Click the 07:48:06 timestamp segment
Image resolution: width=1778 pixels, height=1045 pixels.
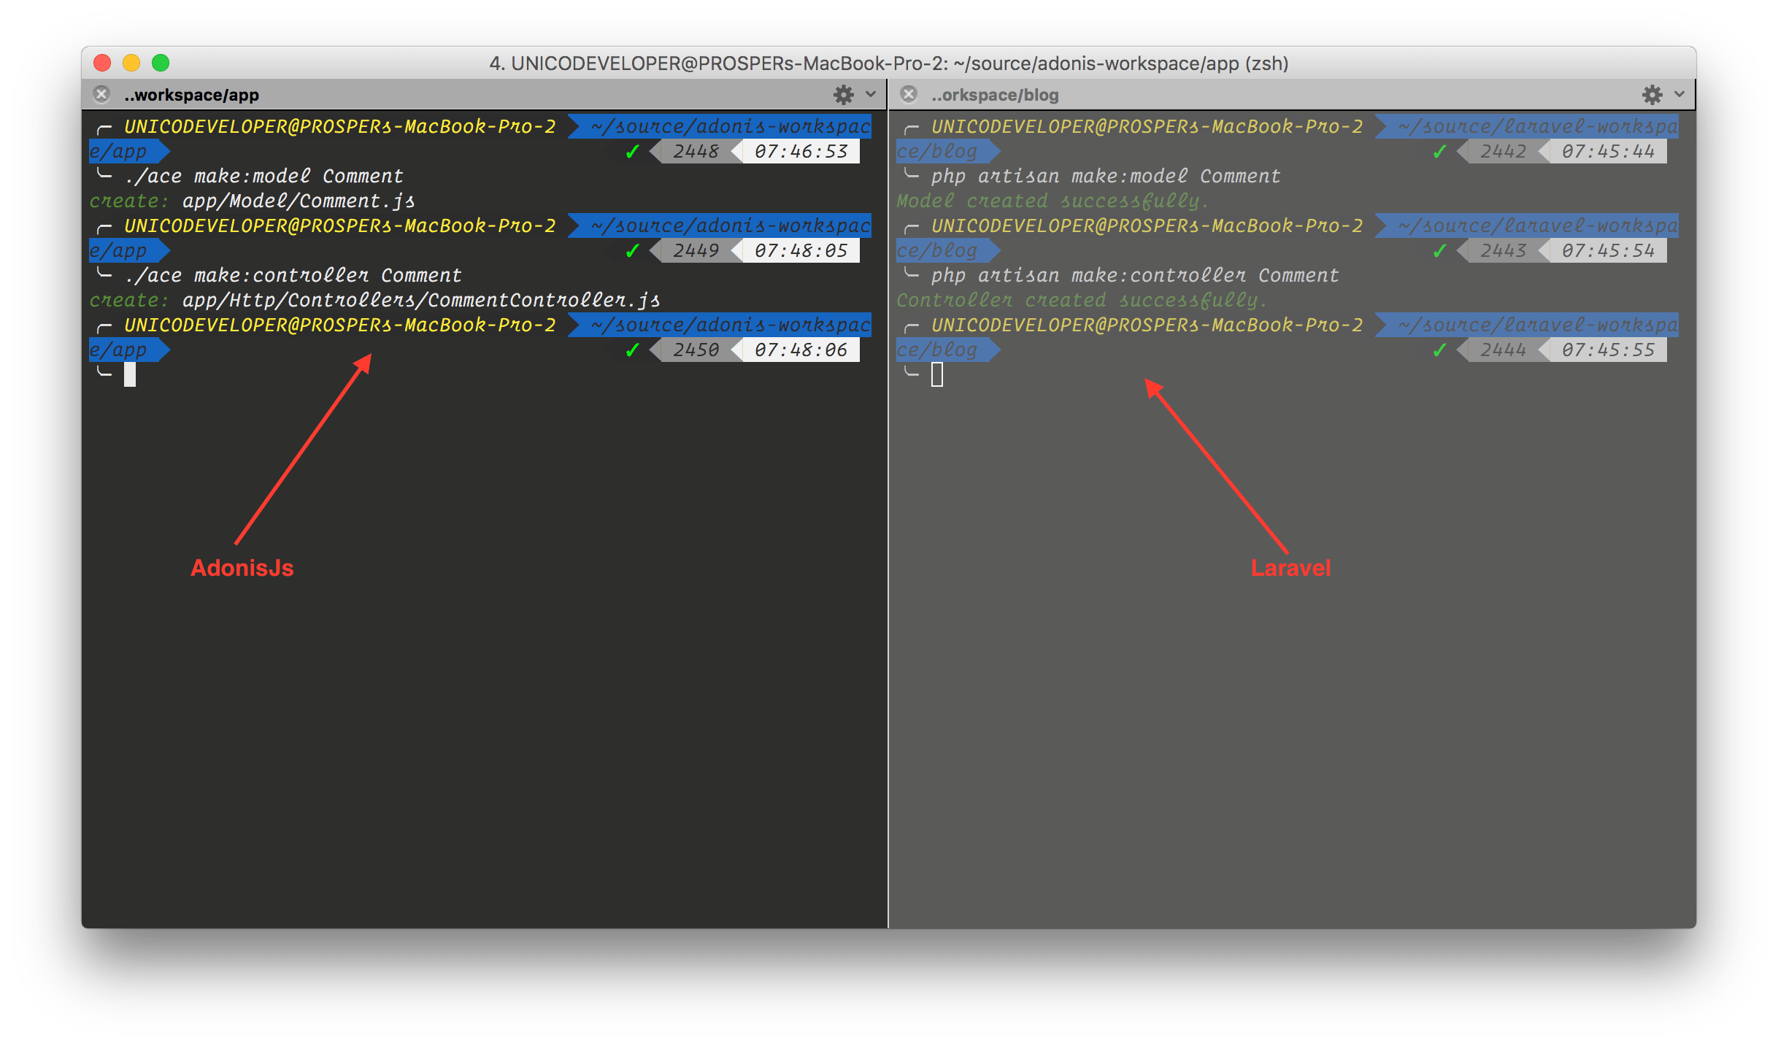coord(801,350)
